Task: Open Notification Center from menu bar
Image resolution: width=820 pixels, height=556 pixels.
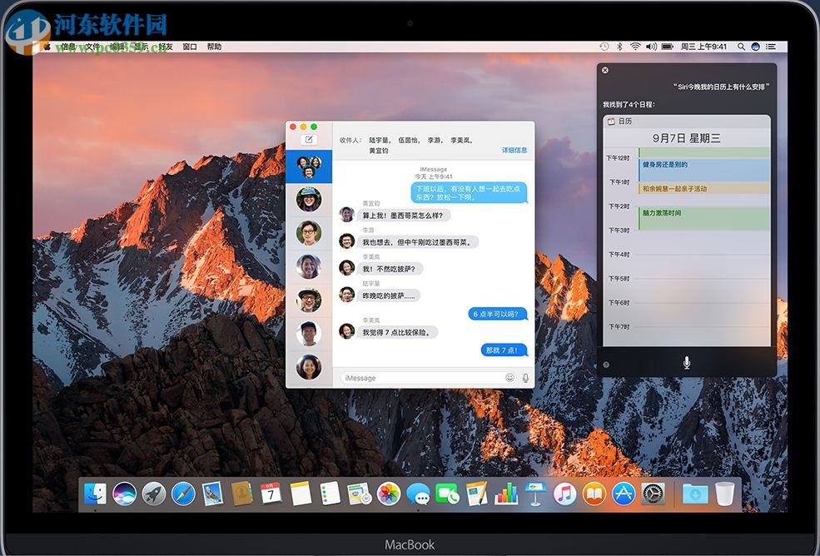Action: 771,47
